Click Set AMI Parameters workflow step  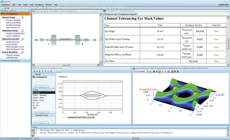pos(13,25)
